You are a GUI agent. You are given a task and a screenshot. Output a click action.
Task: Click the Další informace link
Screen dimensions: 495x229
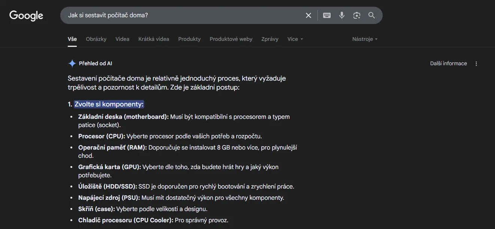coord(448,64)
